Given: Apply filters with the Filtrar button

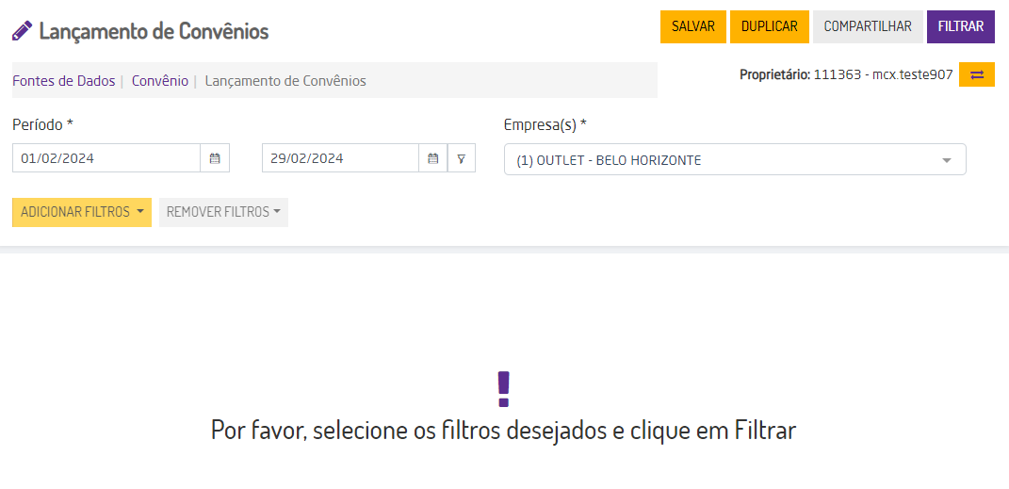Looking at the screenshot, I should [x=961, y=26].
